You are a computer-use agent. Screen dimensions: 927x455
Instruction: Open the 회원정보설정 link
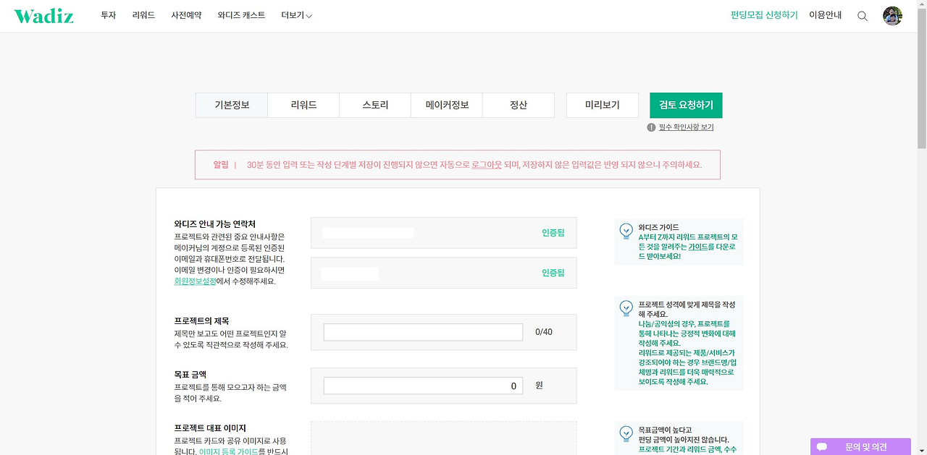click(196, 281)
